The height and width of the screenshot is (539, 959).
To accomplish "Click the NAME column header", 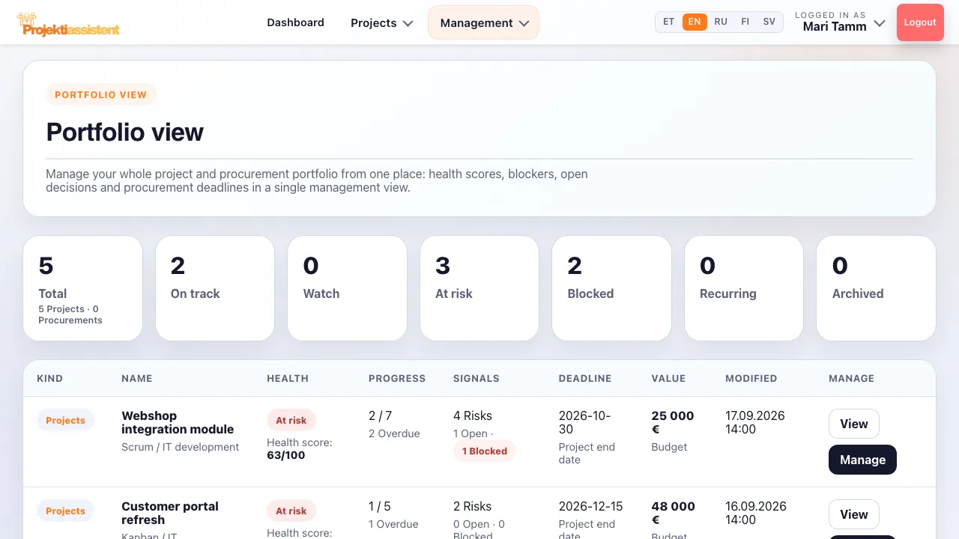I will click(137, 379).
